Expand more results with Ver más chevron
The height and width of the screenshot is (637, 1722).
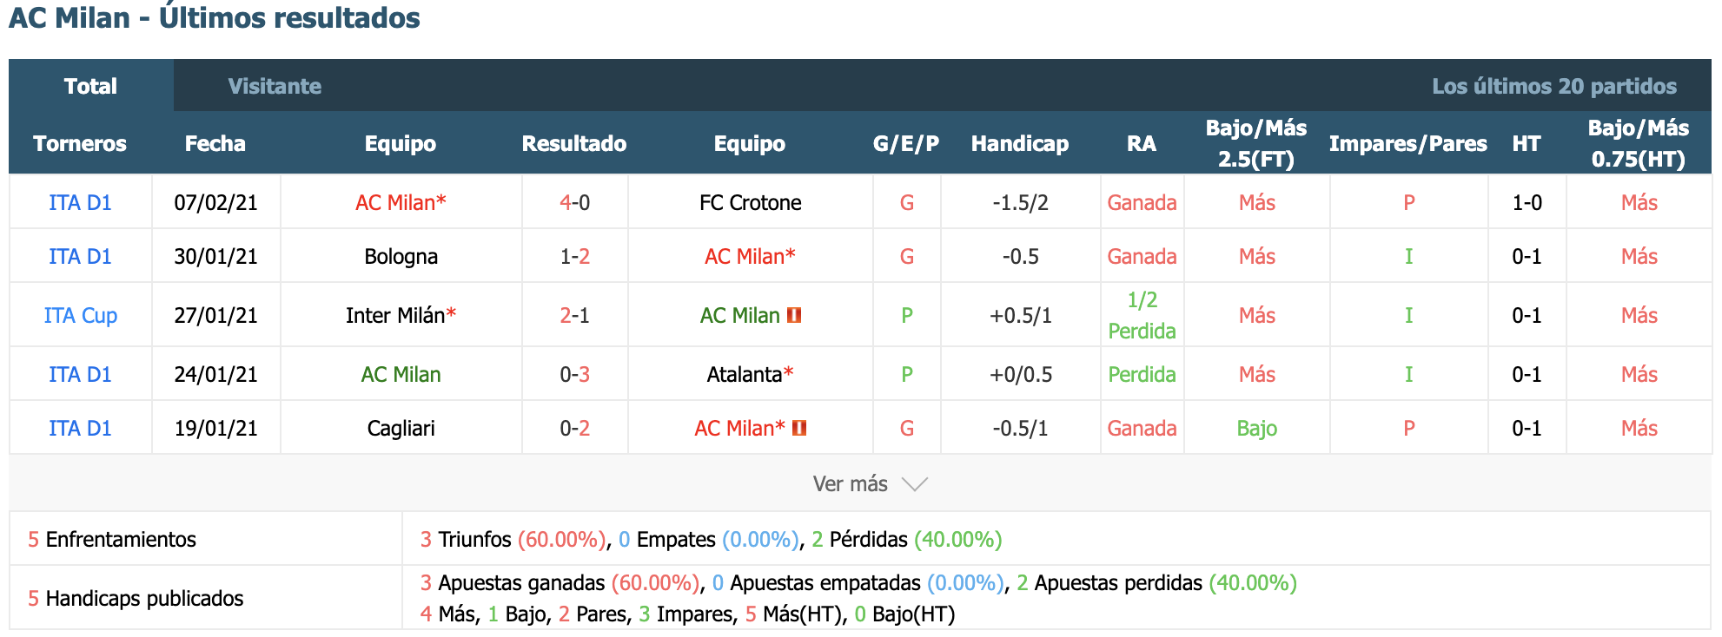click(x=915, y=484)
